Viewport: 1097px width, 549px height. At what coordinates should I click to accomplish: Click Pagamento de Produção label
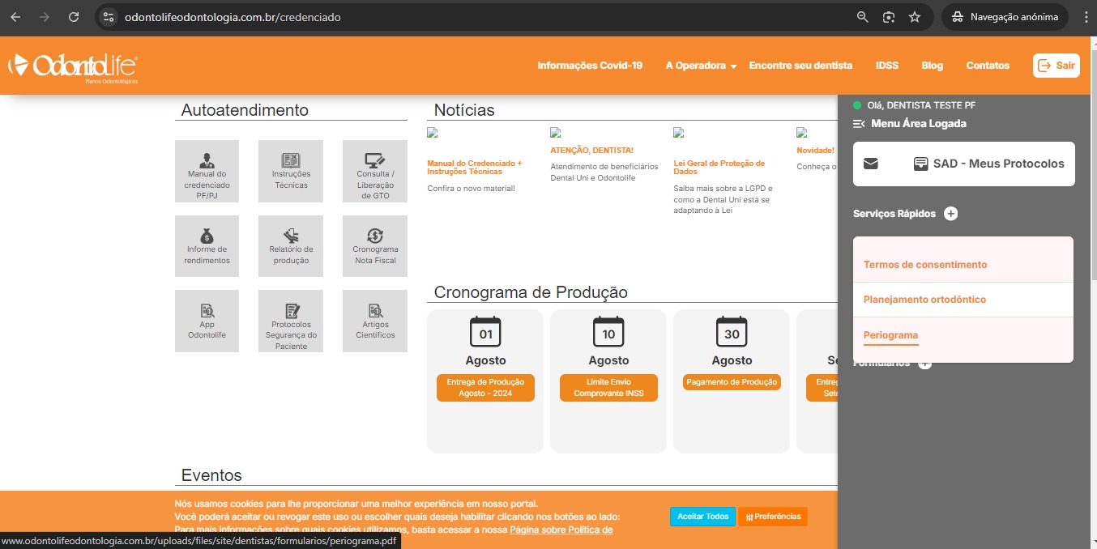point(732,382)
